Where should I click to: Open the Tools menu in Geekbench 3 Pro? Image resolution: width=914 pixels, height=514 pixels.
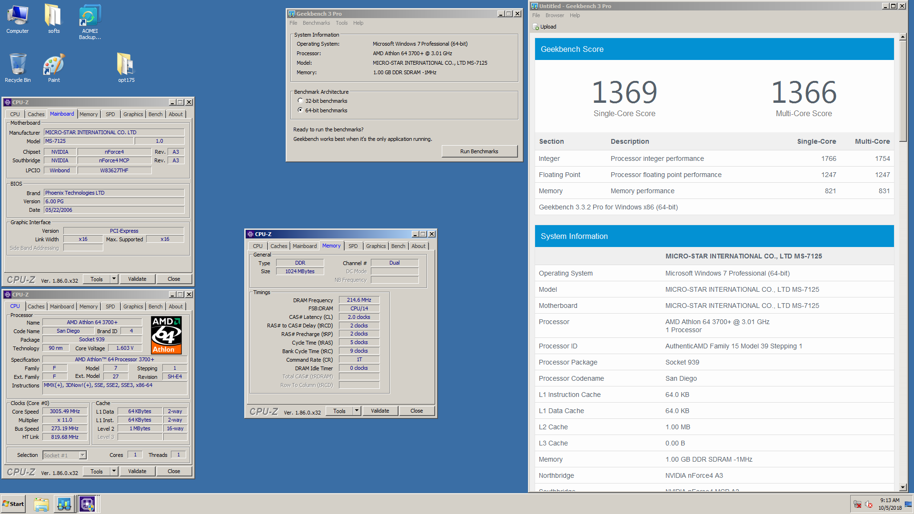coord(341,23)
